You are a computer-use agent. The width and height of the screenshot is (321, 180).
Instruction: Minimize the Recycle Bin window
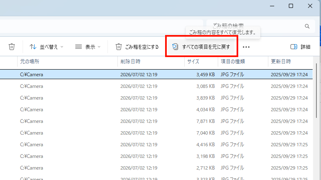[x=272, y=6]
